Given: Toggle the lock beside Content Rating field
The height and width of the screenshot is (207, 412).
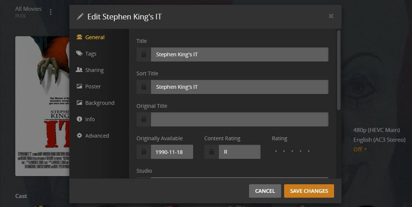Looking at the screenshot, I should (x=211, y=152).
